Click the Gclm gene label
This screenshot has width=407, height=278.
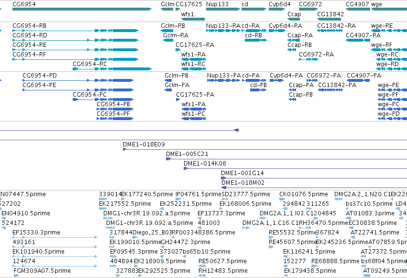(167, 4)
